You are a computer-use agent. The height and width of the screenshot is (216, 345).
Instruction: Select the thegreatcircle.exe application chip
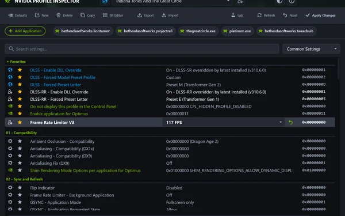(x=198, y=31)
